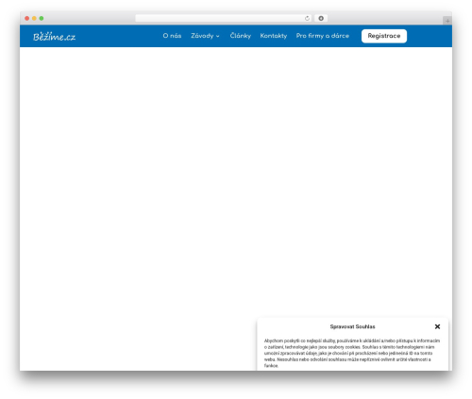The image size is (472, 399).
Task: Click the Registrace button
Action: tap(384, 36)
